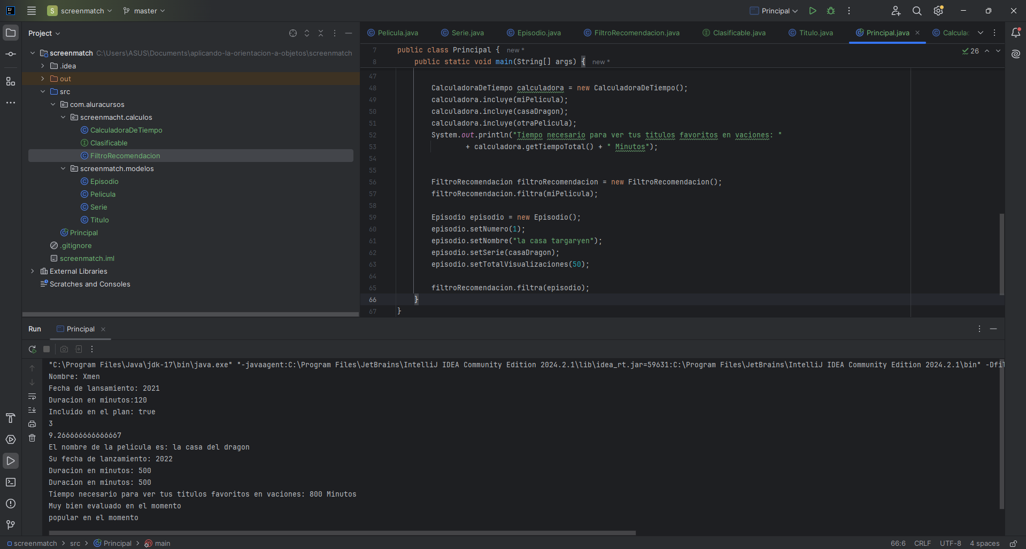Image resolution: width=1026 pixels, height=549 pixels.
Task: Start debugging Principal
Action: coord(831,11)
